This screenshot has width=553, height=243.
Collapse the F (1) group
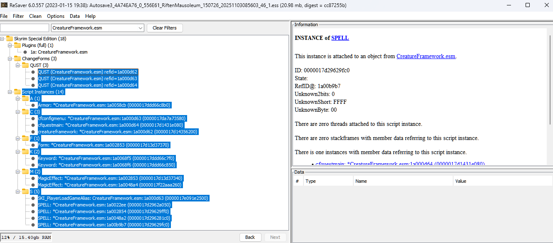pyautogui.click(x=18, y=138)
